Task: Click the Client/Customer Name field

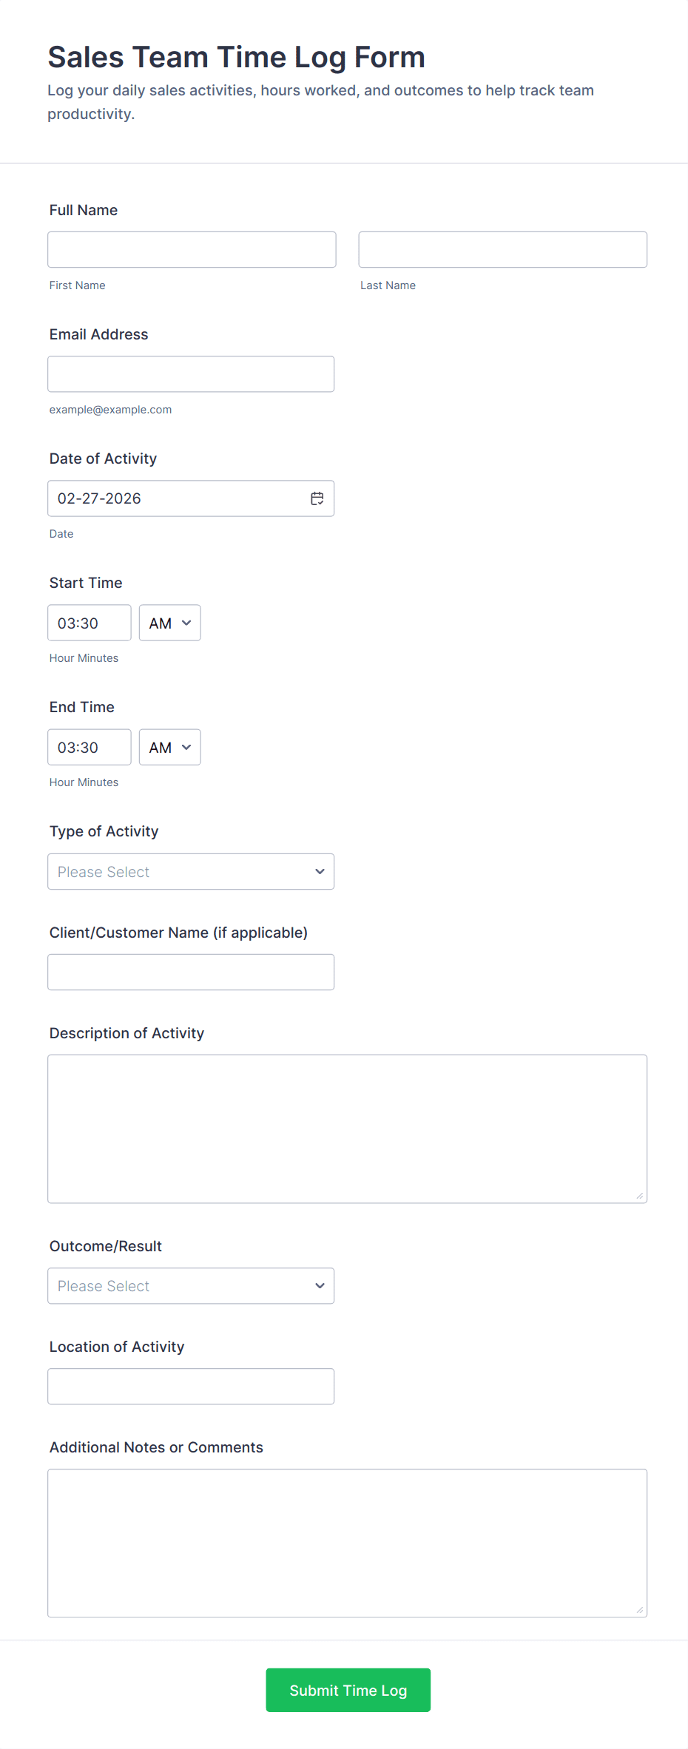Action: (x=191, y=972)
